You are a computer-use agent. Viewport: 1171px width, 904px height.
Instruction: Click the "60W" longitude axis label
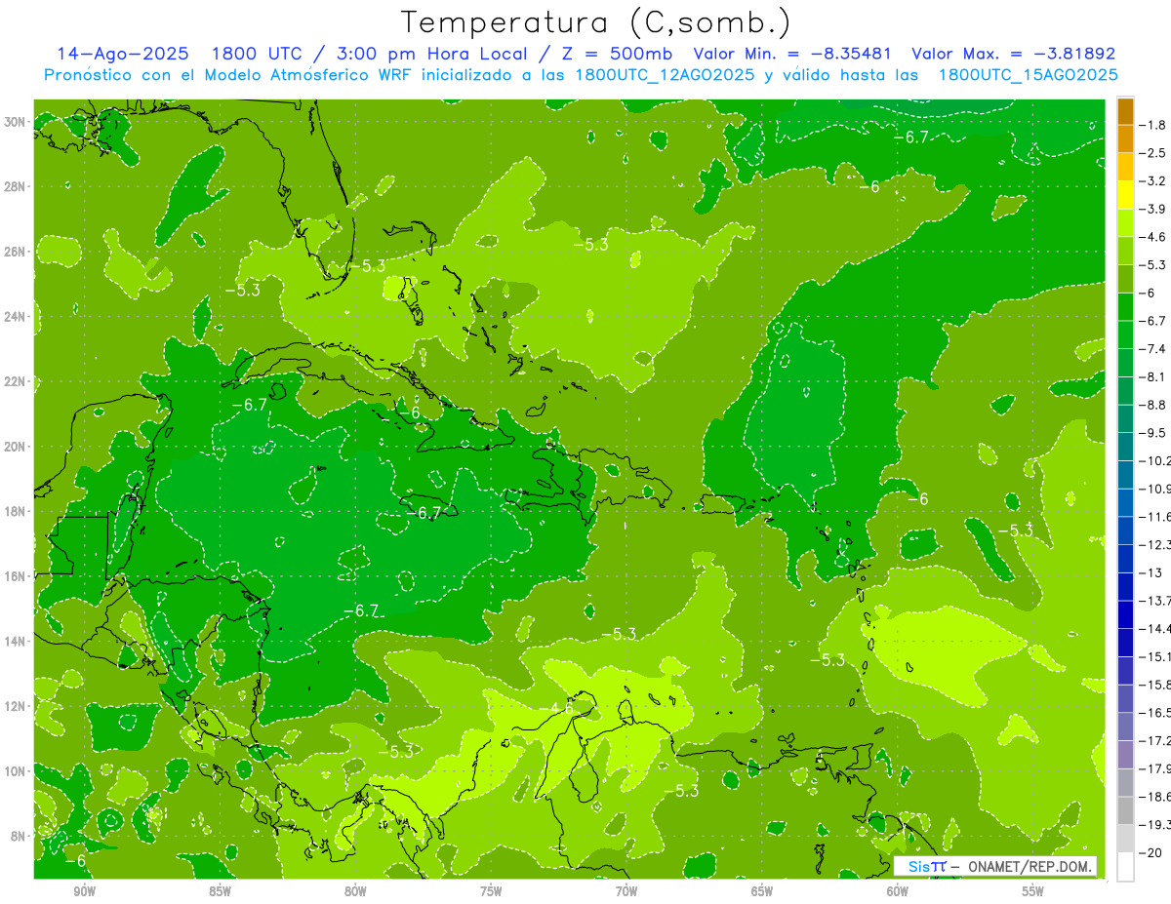[x=898, y=891]
